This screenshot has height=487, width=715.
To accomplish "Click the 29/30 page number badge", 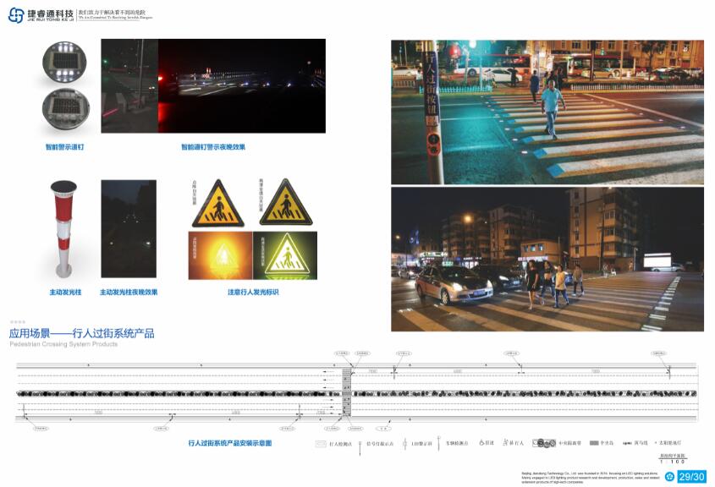I will pyautogui.click(x=692, y=477).
